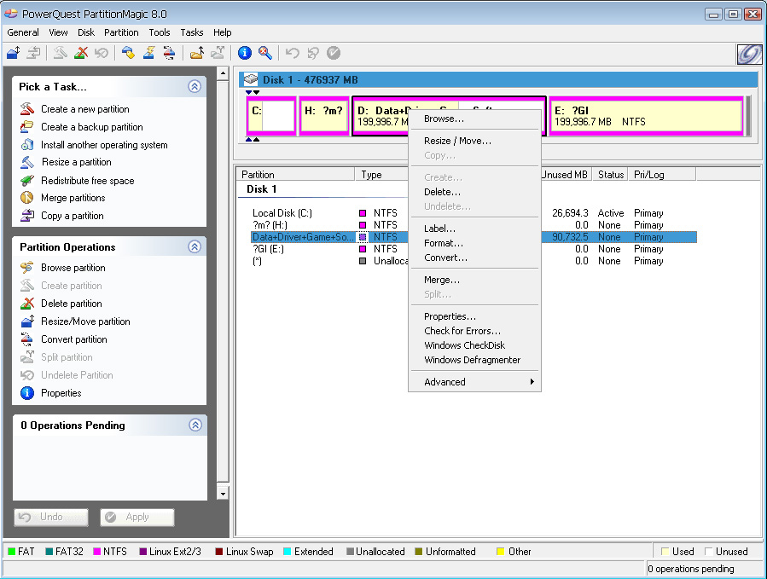Click the Resize/Move toolbar icon
This screenshot has width=767, height=579.
pos(13,52)
